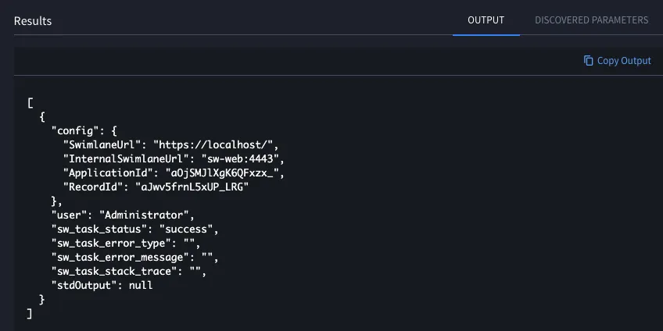Click the copy icon beside Copy Output
This screenshot has width=663, height=331.
(588, 61)
